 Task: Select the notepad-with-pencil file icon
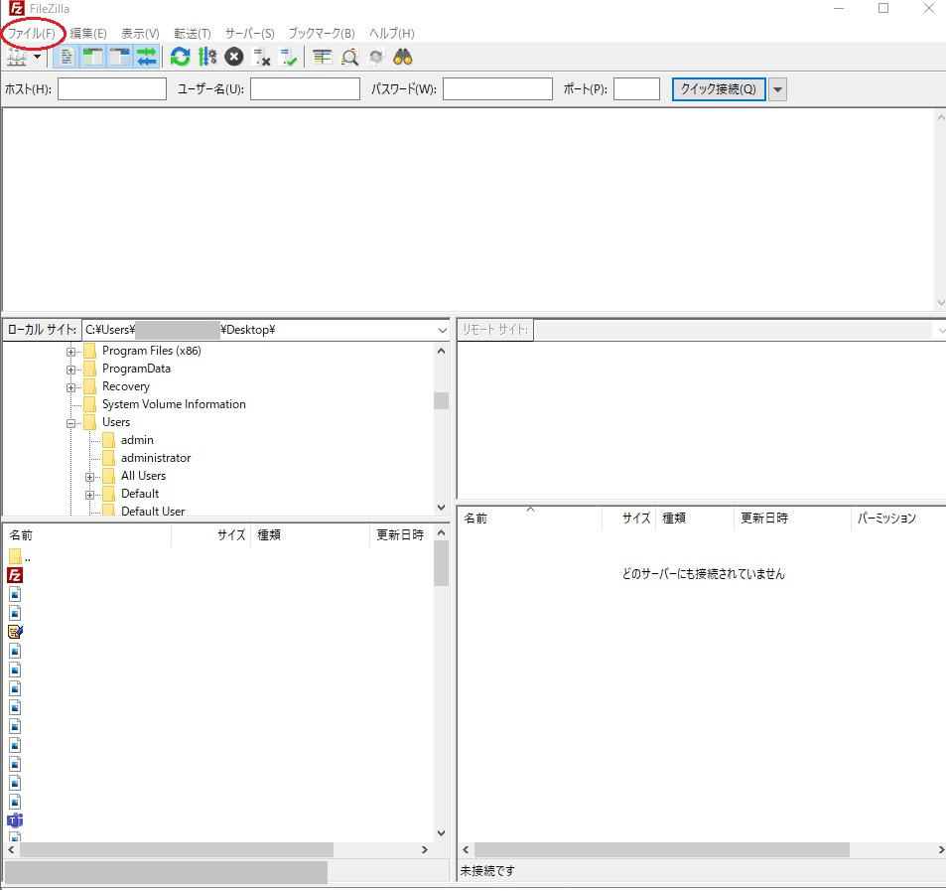[15, 632]
